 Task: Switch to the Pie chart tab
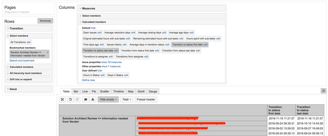coord(94,91)
